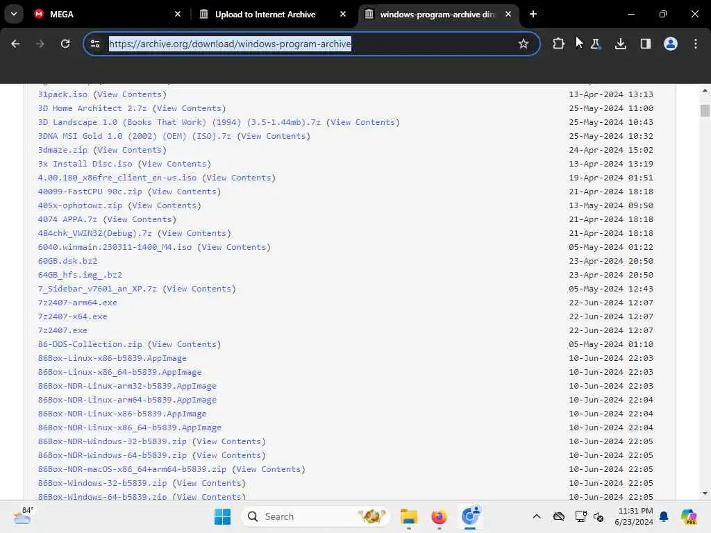Open the Chrome three-dot menu
Screen dimensions: 711x533
[696, 44]
